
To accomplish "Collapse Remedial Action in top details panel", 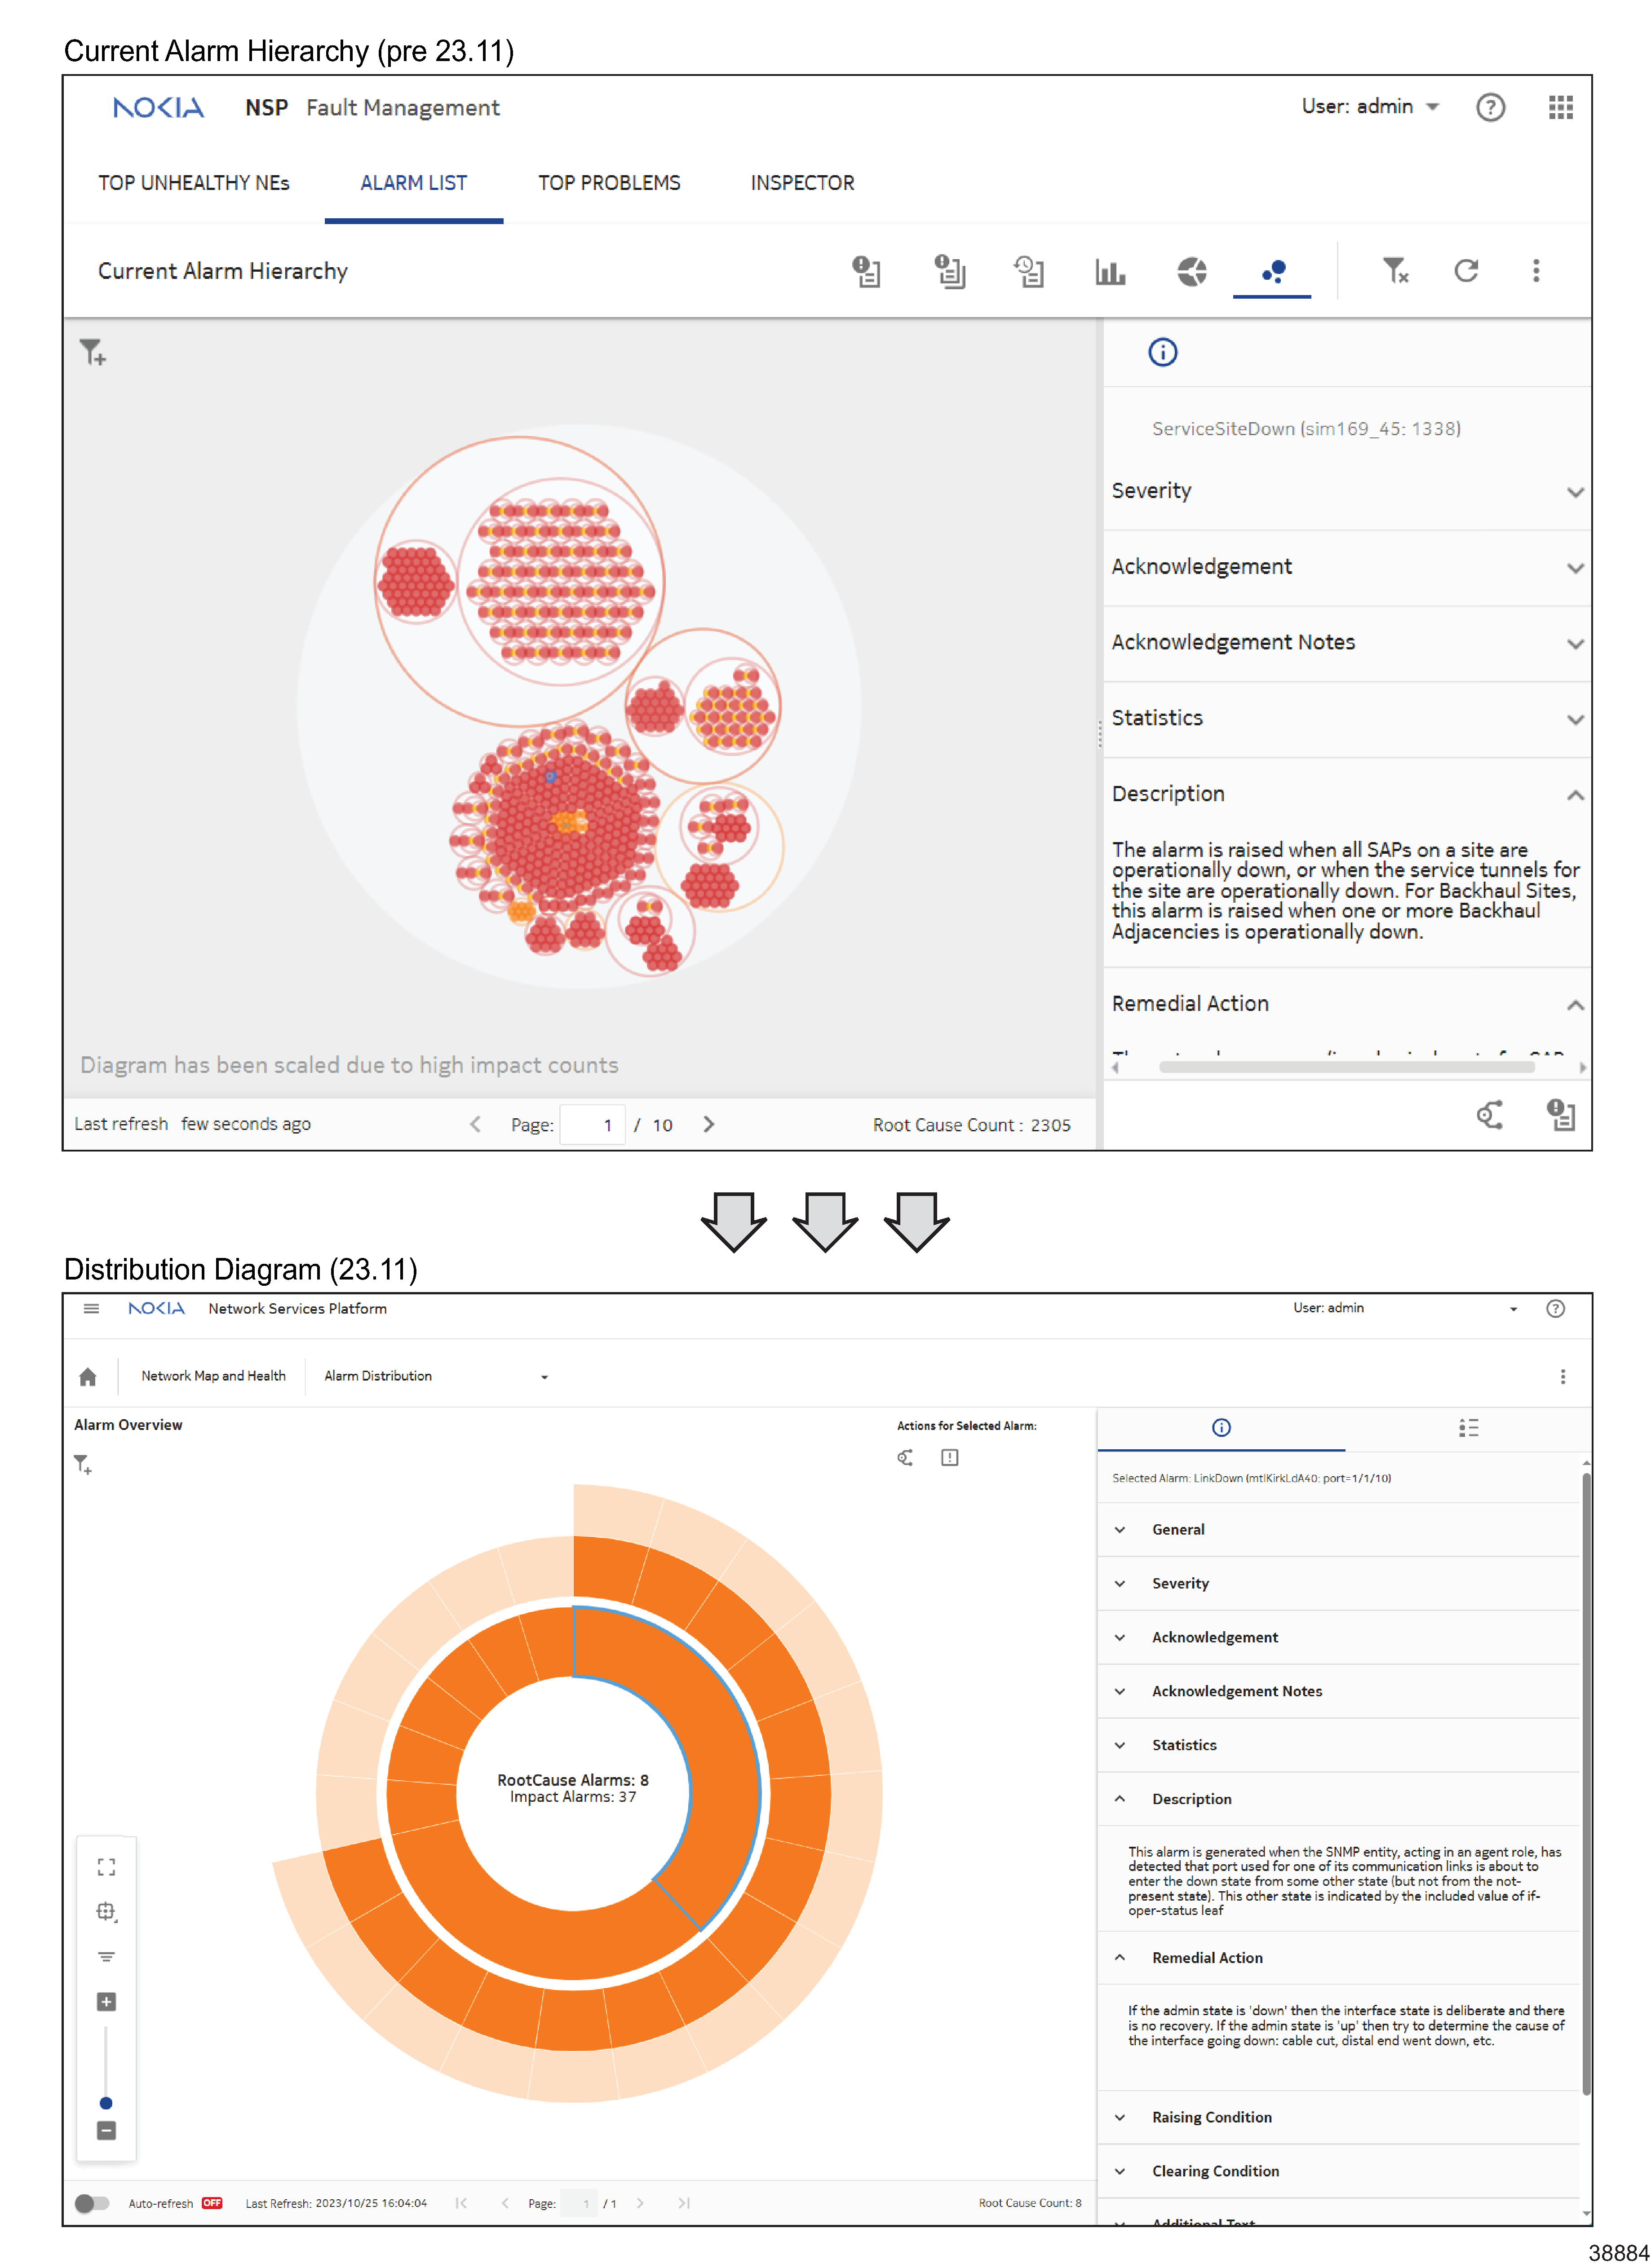I will click(1346, 1004).
